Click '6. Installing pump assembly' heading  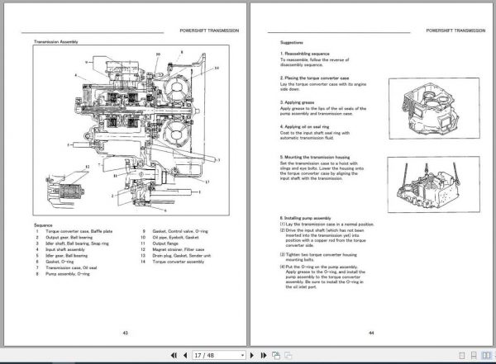pyautogui.click(x=305, y=218)
